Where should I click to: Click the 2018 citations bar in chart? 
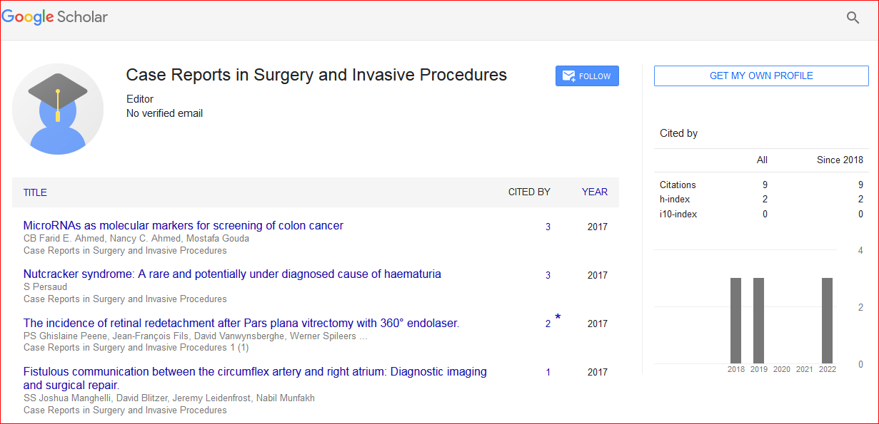pyautogui.click(x=735, y=321)
